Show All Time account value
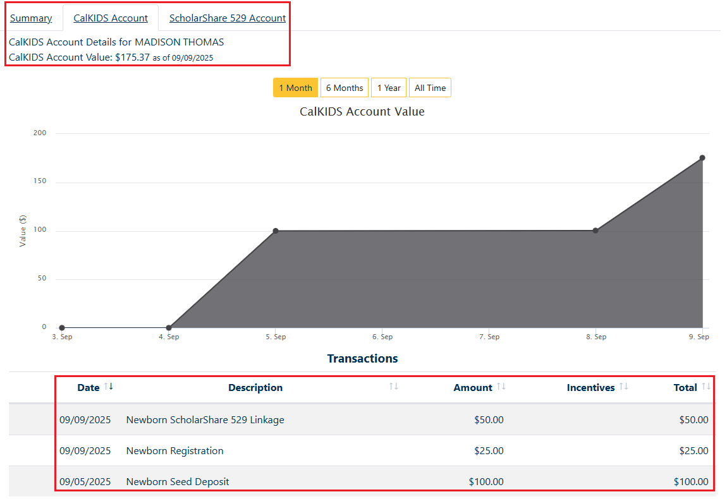The width and height of the screenshot is (727, 499). [430, 88]
